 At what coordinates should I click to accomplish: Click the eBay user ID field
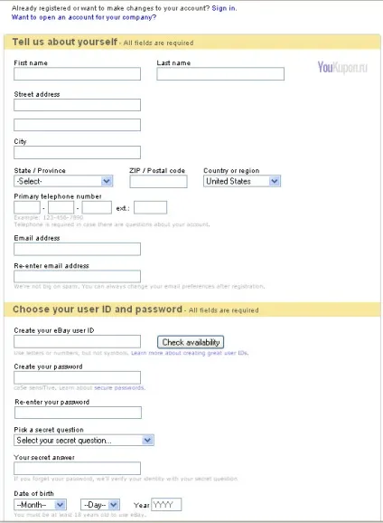coord(78,341)
